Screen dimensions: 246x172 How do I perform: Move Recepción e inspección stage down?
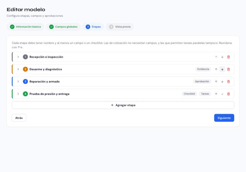[222, 57]
